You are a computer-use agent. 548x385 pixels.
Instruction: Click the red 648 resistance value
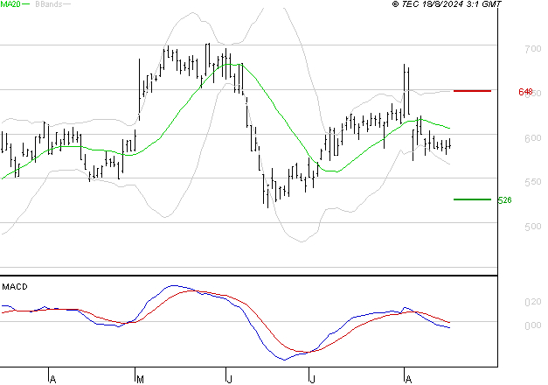(x=525, y=92)
